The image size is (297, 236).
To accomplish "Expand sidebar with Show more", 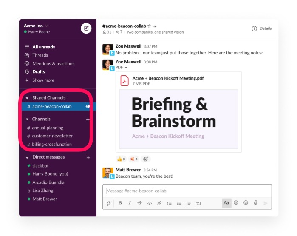I will click(43, 80).
